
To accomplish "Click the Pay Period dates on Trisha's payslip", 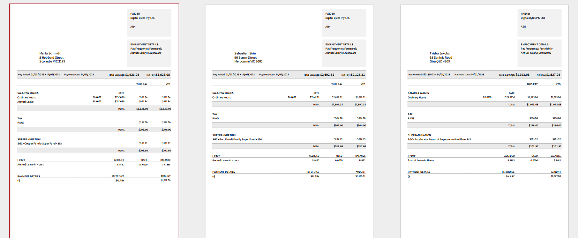I will click(429, 75).
